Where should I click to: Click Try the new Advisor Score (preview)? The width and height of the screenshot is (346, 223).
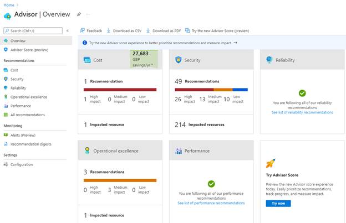220,31
